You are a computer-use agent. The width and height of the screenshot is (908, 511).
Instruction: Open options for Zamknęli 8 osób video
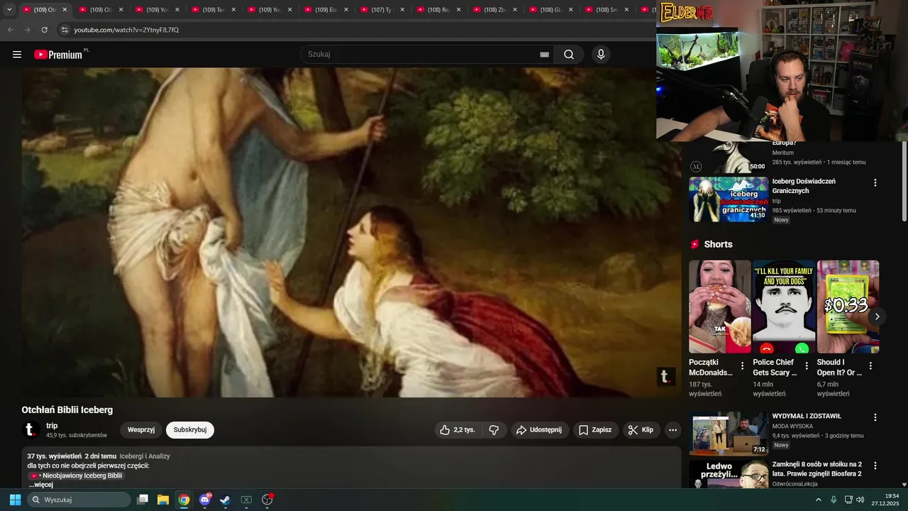[x=875, y=466]
